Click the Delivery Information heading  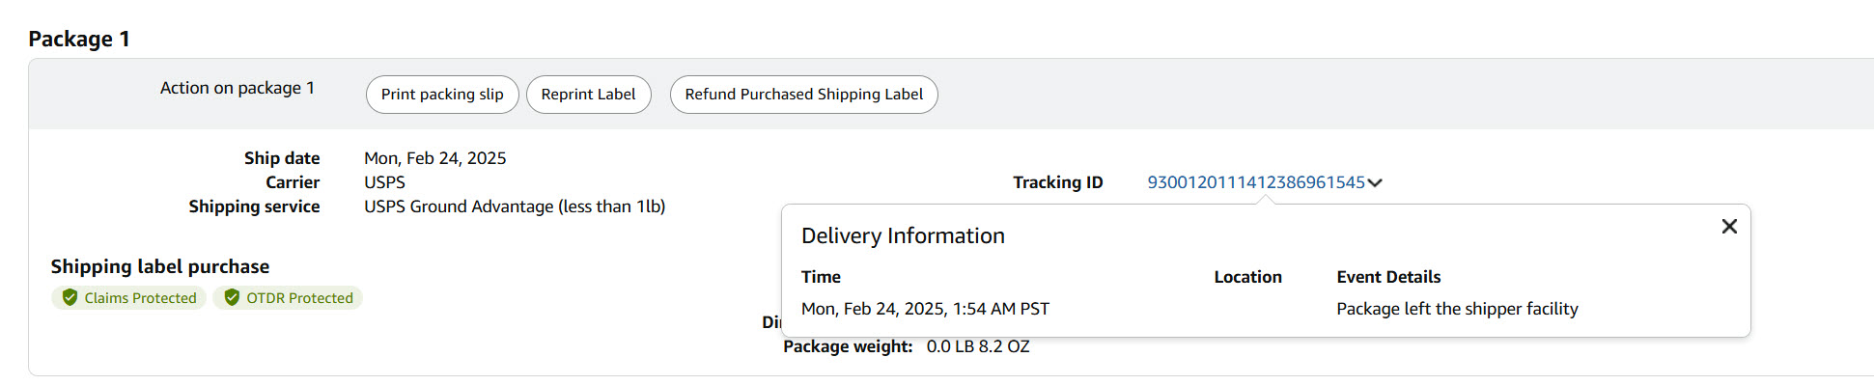[903, 235]
